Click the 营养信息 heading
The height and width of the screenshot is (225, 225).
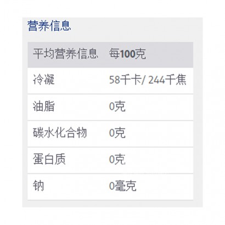(x=49, y=26)
